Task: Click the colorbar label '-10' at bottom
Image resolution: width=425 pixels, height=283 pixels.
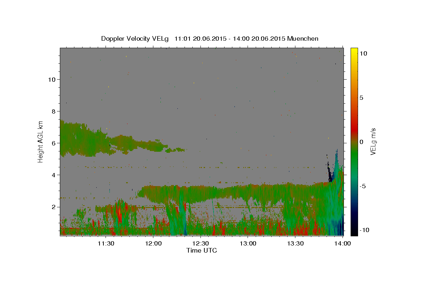Action: pyautogui.click(x=364, y=230)
